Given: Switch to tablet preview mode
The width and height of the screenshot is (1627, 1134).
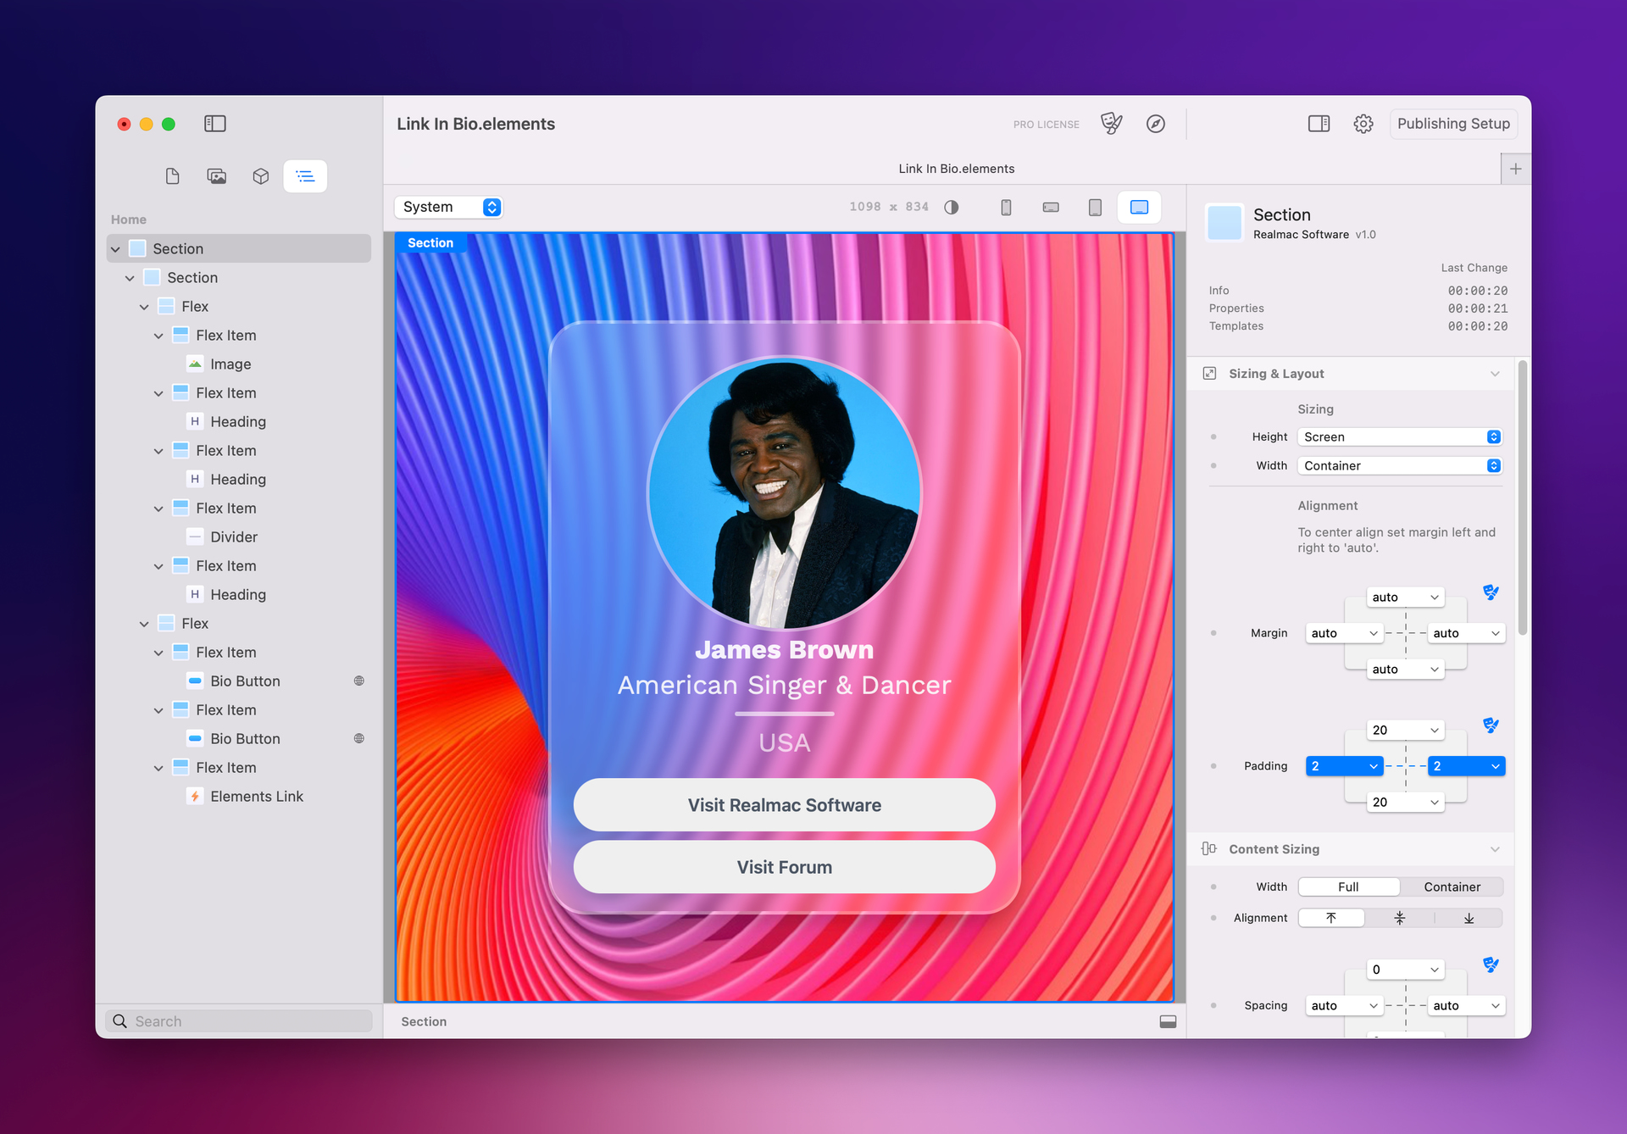Looking at the screenshot, I should [1094, 206].
